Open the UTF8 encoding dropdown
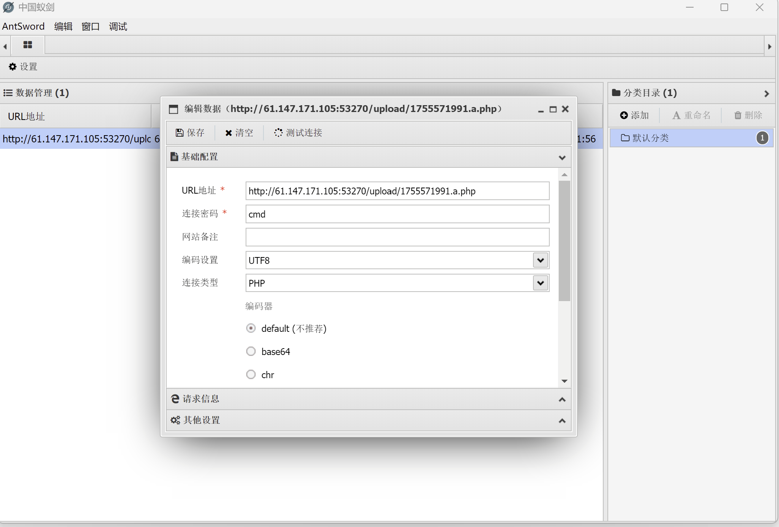Viewport: 779px width, 527px height. point(540,260)
